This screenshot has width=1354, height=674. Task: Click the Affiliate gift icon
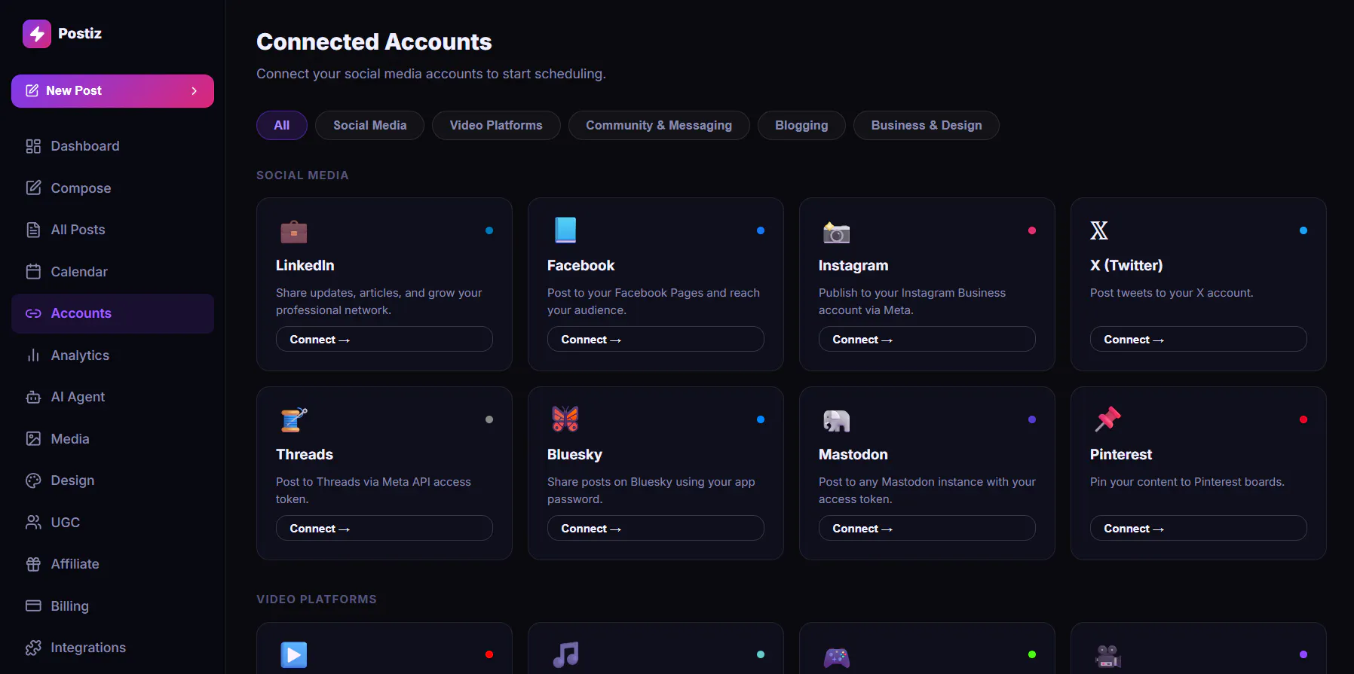(33, 564)
